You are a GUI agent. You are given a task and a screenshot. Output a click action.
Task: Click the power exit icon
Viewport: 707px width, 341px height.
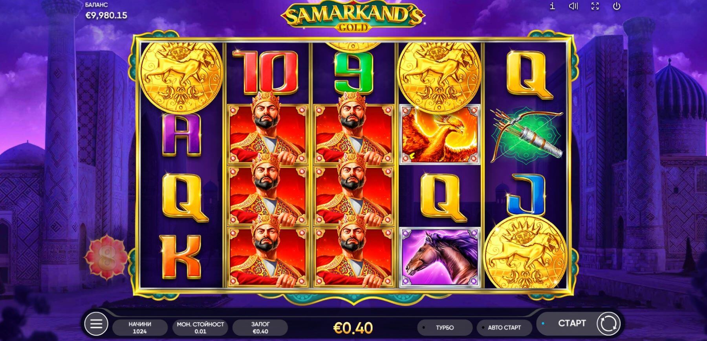[617, 6]
